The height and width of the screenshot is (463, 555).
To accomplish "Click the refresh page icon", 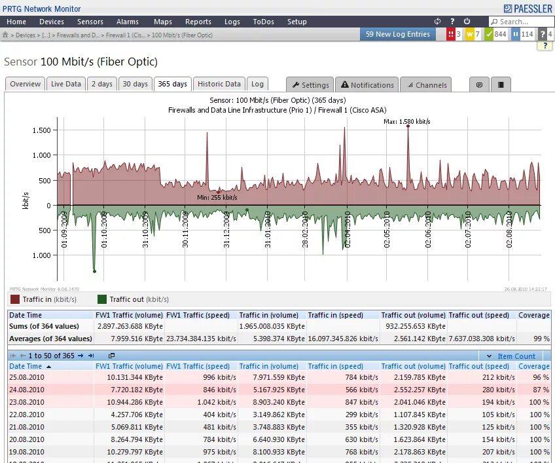I will [x=437, y=21].
